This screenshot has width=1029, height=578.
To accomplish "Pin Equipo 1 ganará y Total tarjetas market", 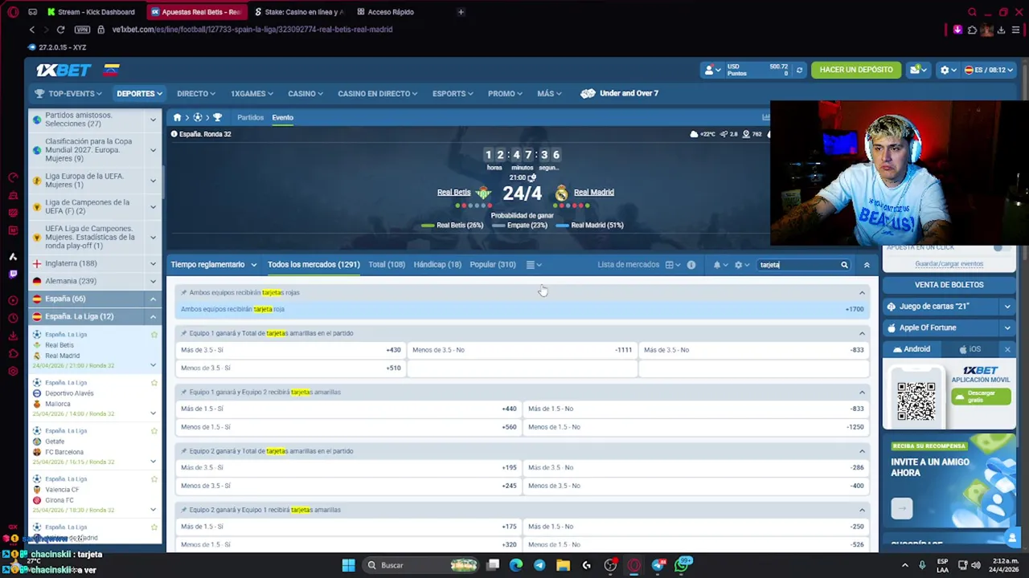I will 183,333.
